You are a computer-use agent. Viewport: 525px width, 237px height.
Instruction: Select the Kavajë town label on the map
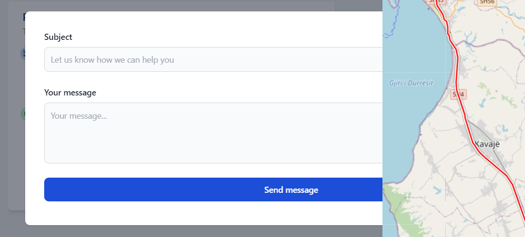point(487,143)
